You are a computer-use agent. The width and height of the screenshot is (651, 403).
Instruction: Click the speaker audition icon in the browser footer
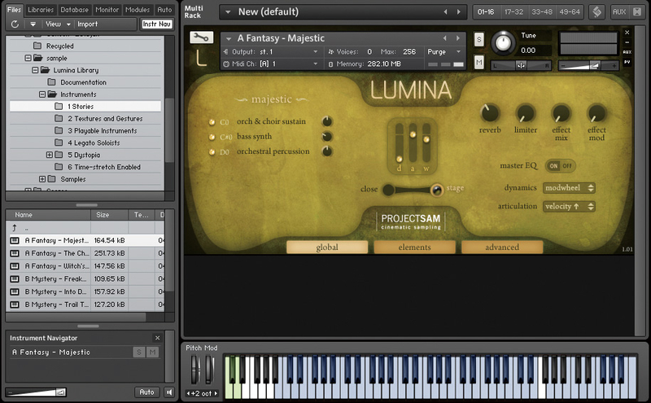point(169,392)
